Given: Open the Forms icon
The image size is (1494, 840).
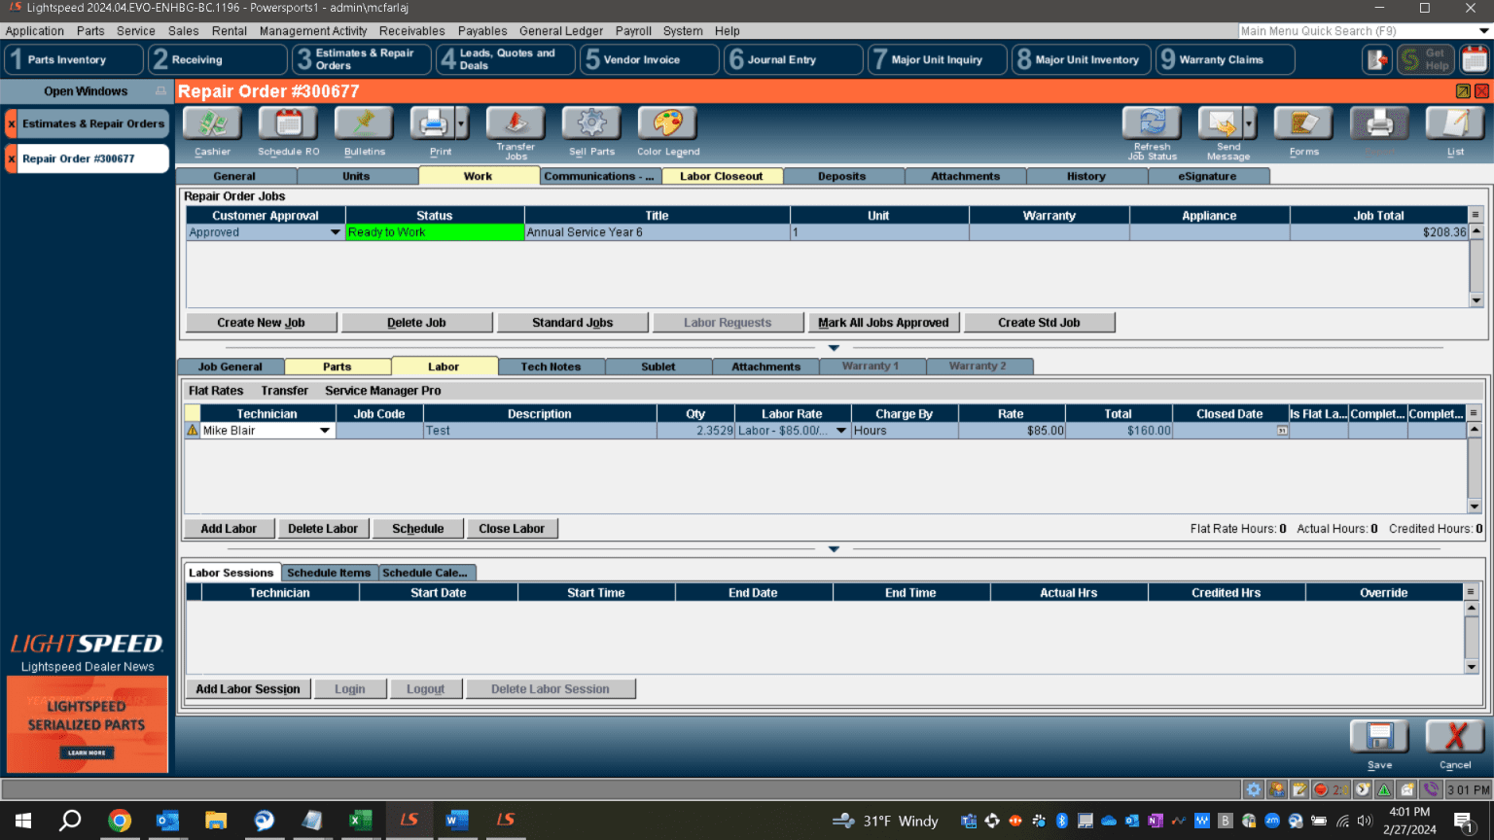Looking at the screenshot, I should [x=1302, y=126].
